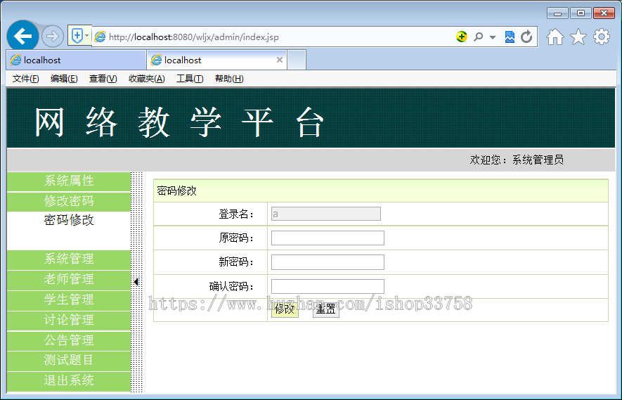Open the 编辑(E) menu

coord(64,79)
